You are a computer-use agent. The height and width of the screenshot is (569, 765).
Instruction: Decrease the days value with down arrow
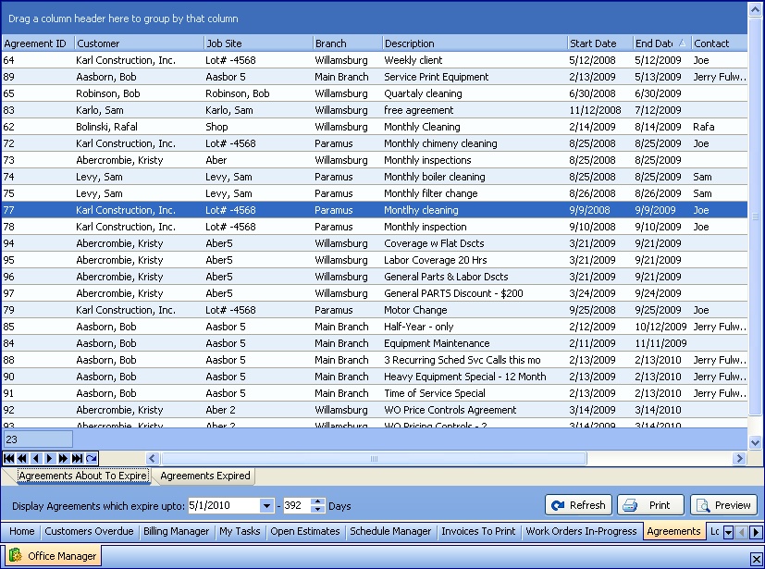pos(317,510)
